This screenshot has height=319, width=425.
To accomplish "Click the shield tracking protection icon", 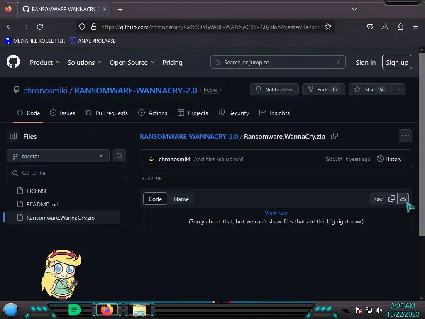I will click(x=82, y=27).
